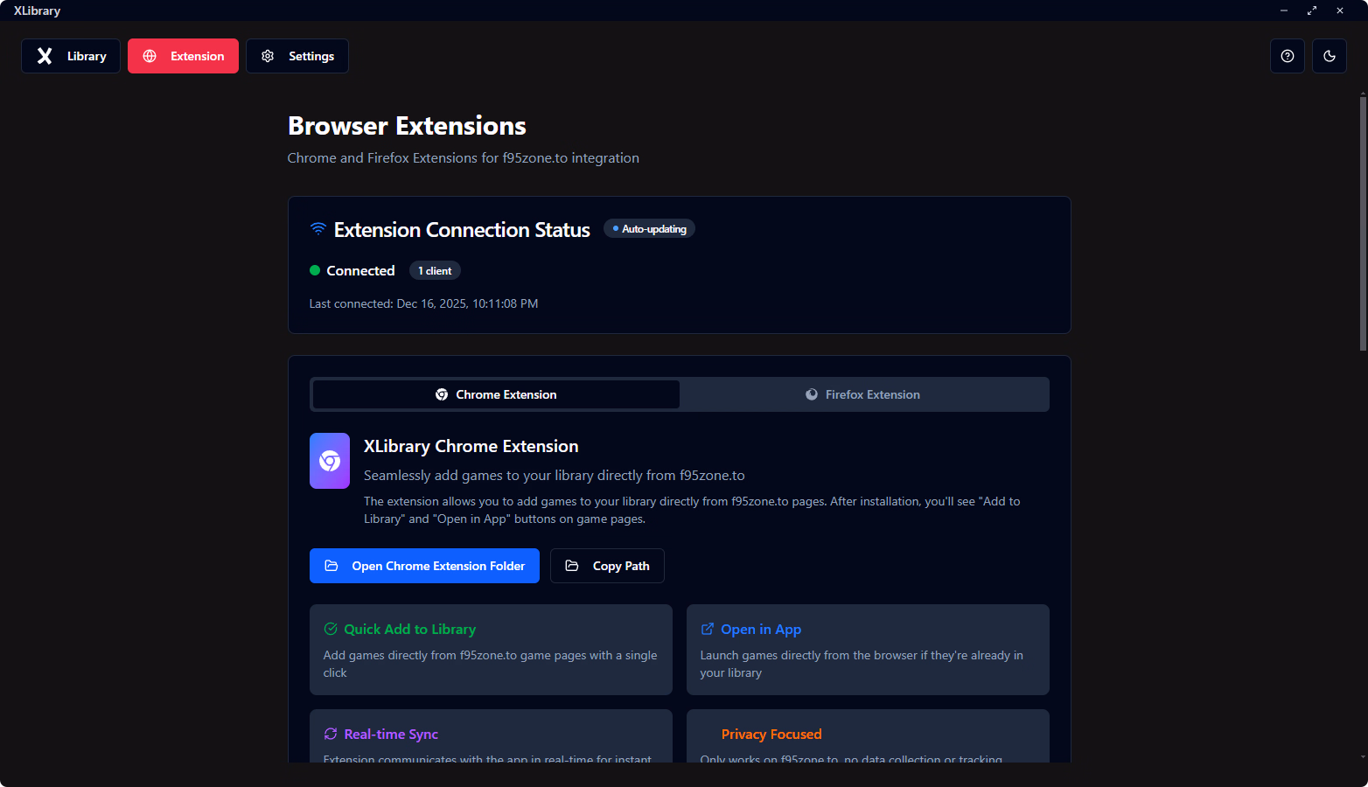The width and height of the screenshot is (1368, 787).
Task: Toggle dark mode with moon icon
Action: 1329,56
